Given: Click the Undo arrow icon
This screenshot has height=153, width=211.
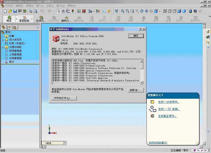Looking at the screenshot, I should coord(42,11).
